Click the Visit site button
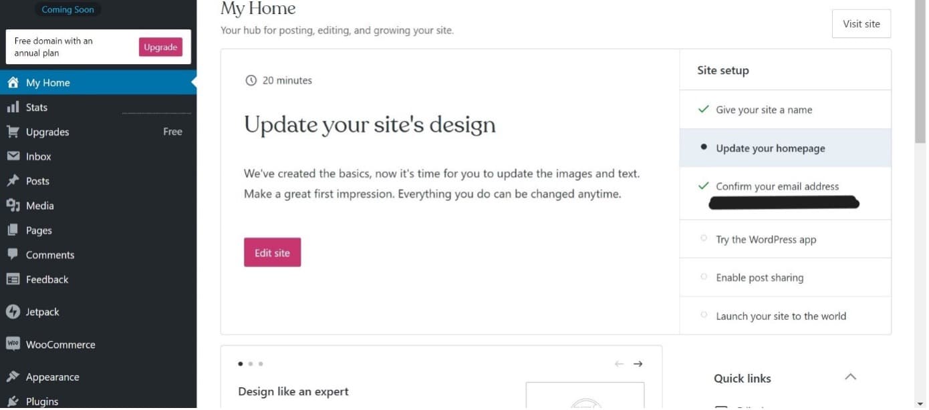The height and width of the screenshot is (410, 929). pyautogui.click(x=861, y=24)
